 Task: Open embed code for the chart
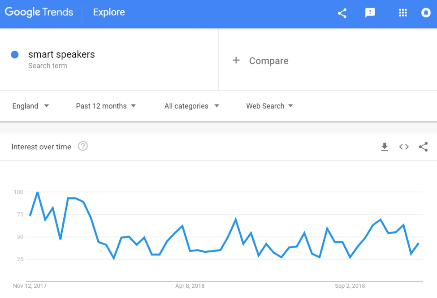click(404, 147)
